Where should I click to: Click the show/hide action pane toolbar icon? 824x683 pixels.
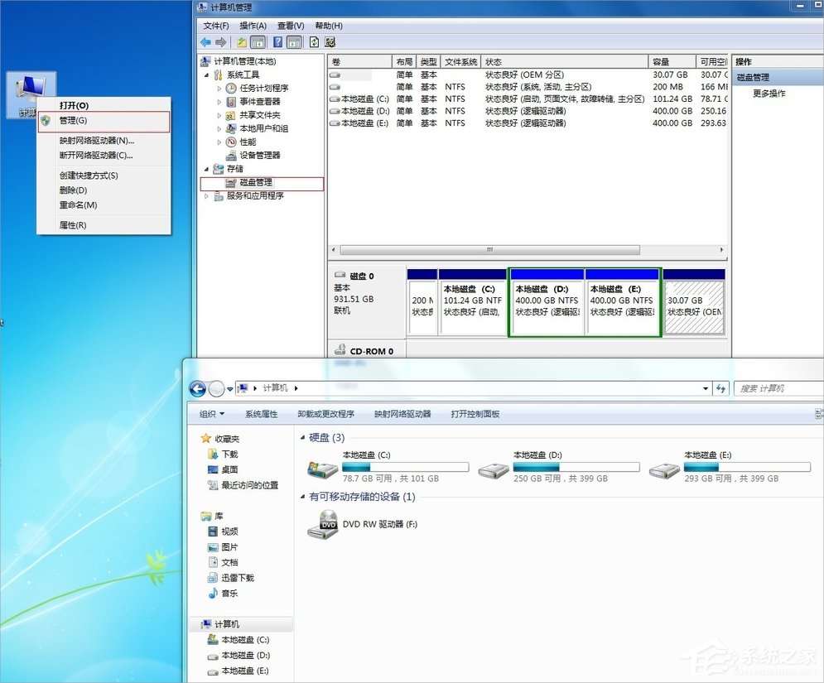(295, 41)
